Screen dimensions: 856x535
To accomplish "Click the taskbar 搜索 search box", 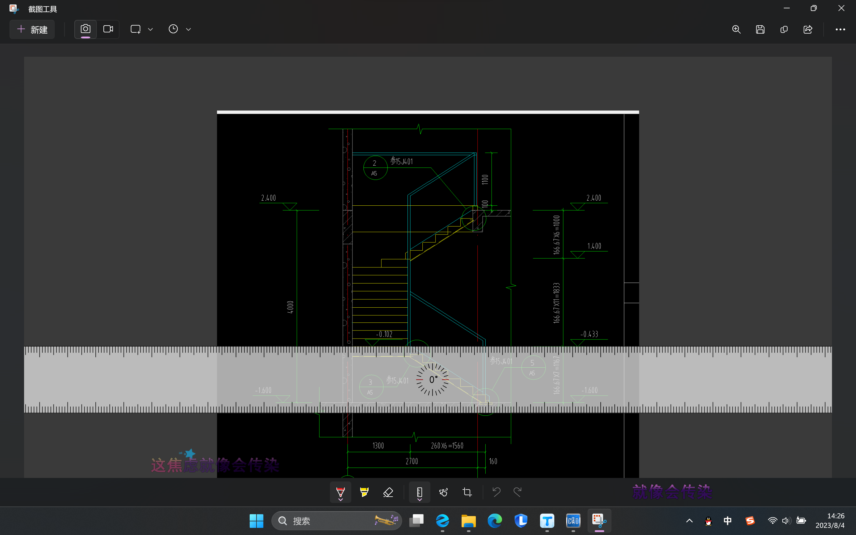I will click(336, 521).
